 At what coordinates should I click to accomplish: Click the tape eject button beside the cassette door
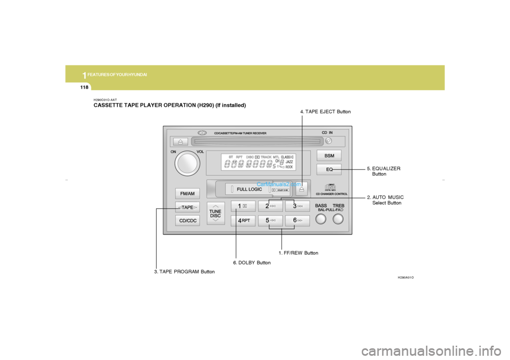tap(302, 189)
